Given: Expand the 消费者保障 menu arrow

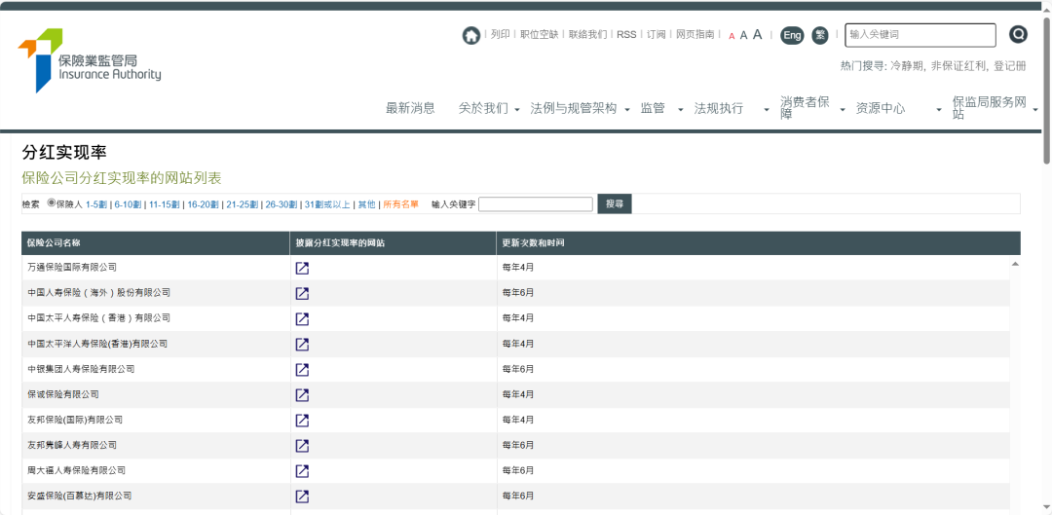Looking at the screenshot, I should [x=843, y=110].
